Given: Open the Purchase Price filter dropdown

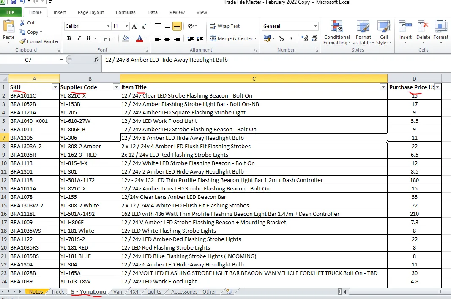Looking at the screenshot, I should tap(437, 87).
